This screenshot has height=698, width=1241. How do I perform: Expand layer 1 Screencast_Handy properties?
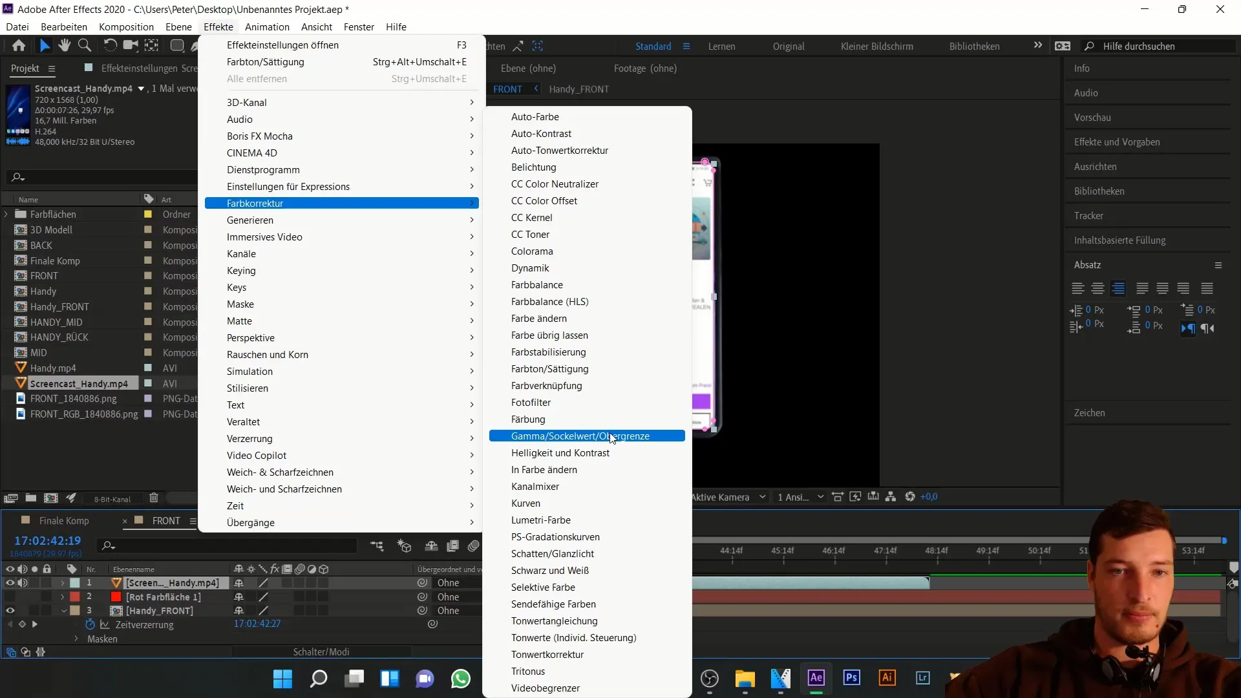tap(63, 583)
